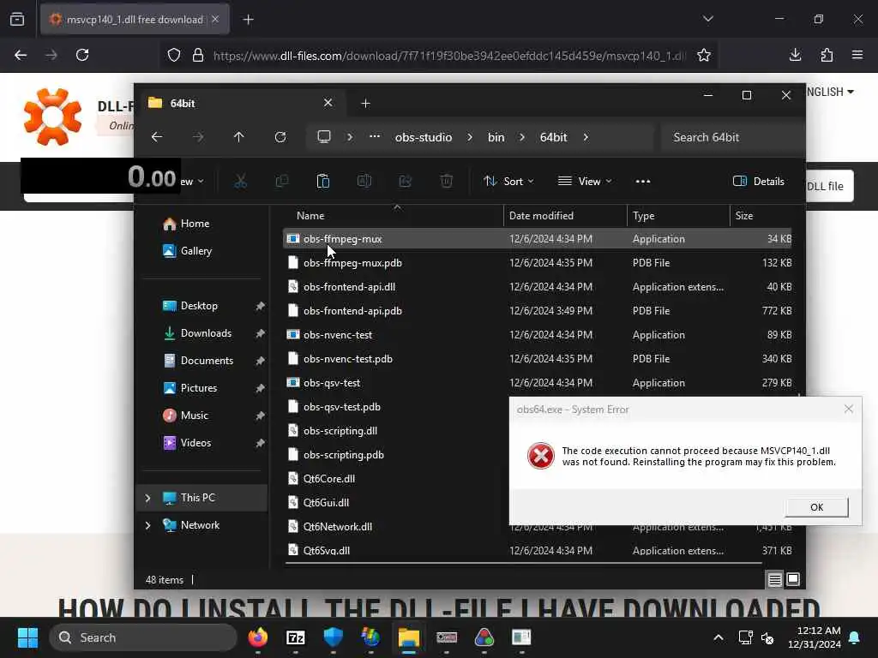Open 7-Zip from the taskbar
The height and width of the screenshot is (658, 878).
[296, 637]
